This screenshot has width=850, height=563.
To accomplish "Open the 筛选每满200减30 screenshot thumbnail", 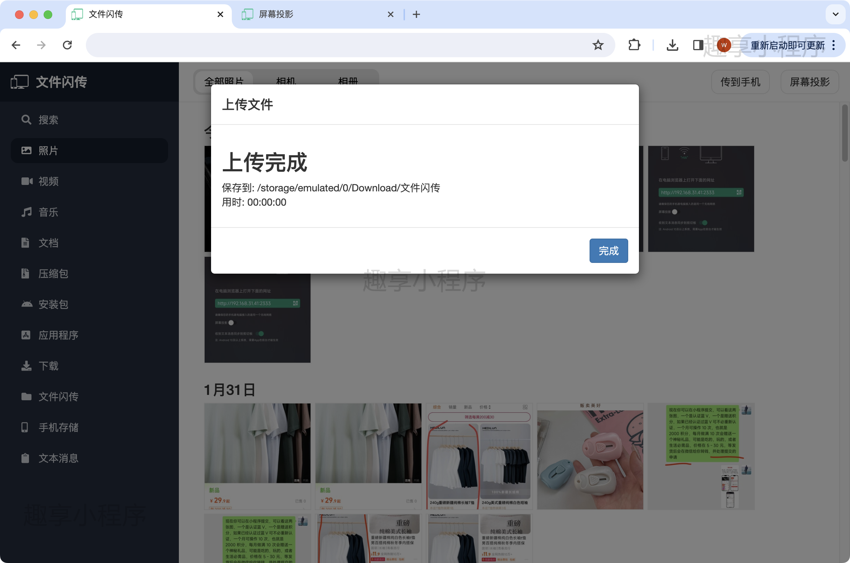I will coord(479,456).
